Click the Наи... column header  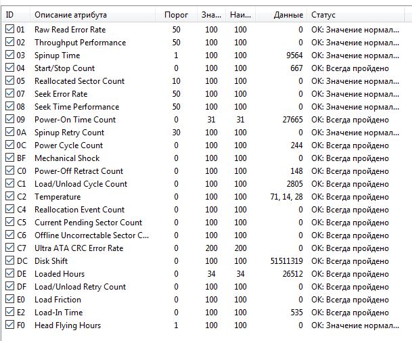coord(240,15)
